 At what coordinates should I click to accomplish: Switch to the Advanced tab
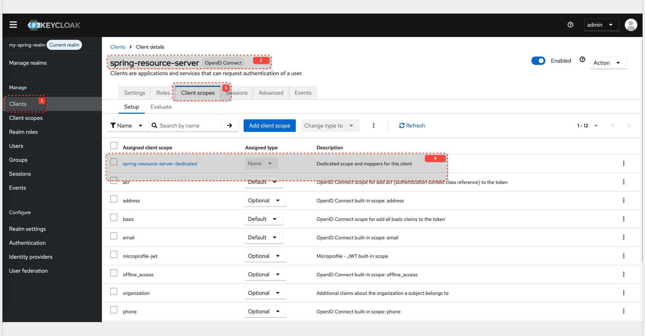coord(271,92)
